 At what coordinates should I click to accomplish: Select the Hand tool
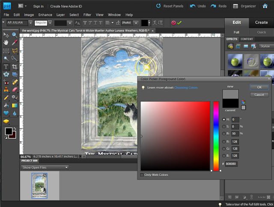point(6,42)
